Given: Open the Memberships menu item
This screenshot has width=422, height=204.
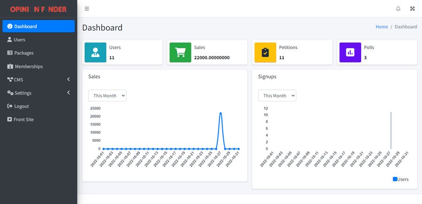Looking at the screenshot, I should (x=38, y=66).
